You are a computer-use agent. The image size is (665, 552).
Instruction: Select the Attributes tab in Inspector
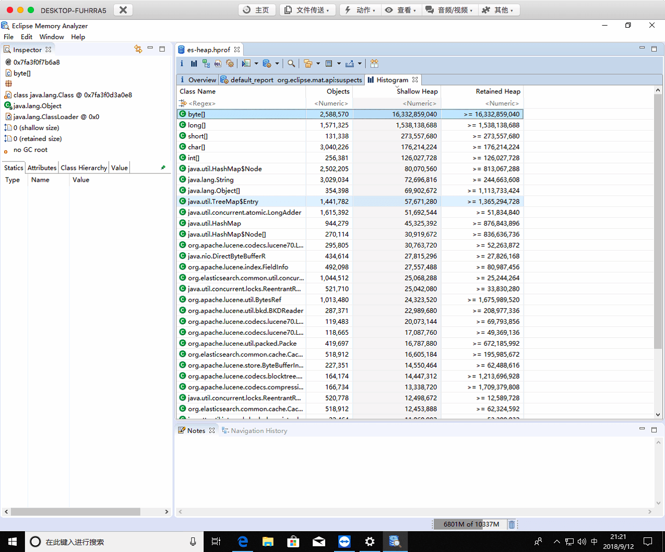click(42, 168)
